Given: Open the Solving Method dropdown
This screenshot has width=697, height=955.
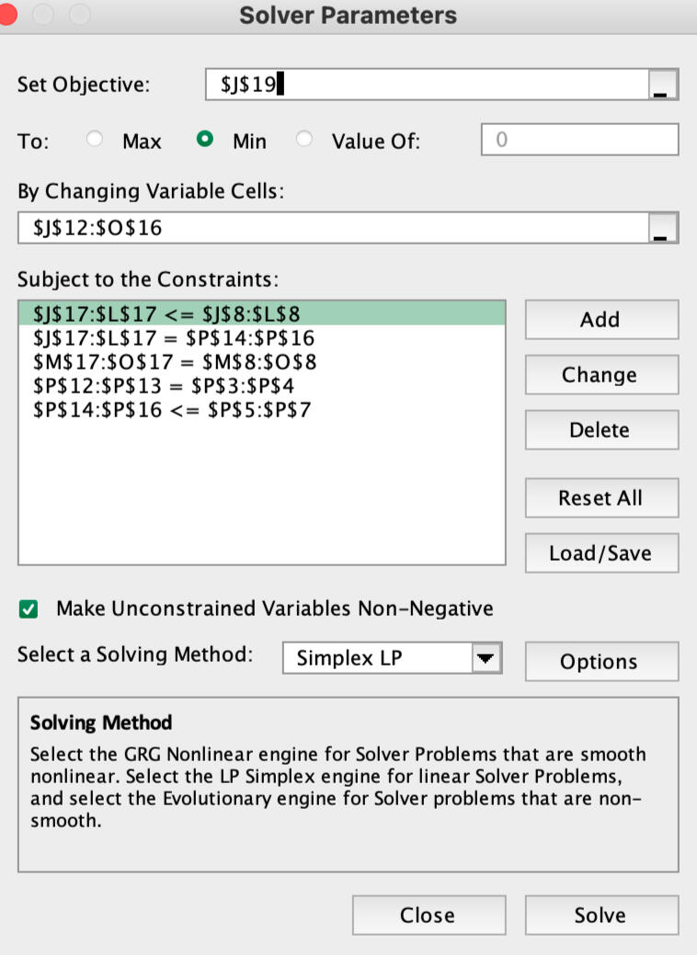Looking at the screenshot, I should coord(485,659).
